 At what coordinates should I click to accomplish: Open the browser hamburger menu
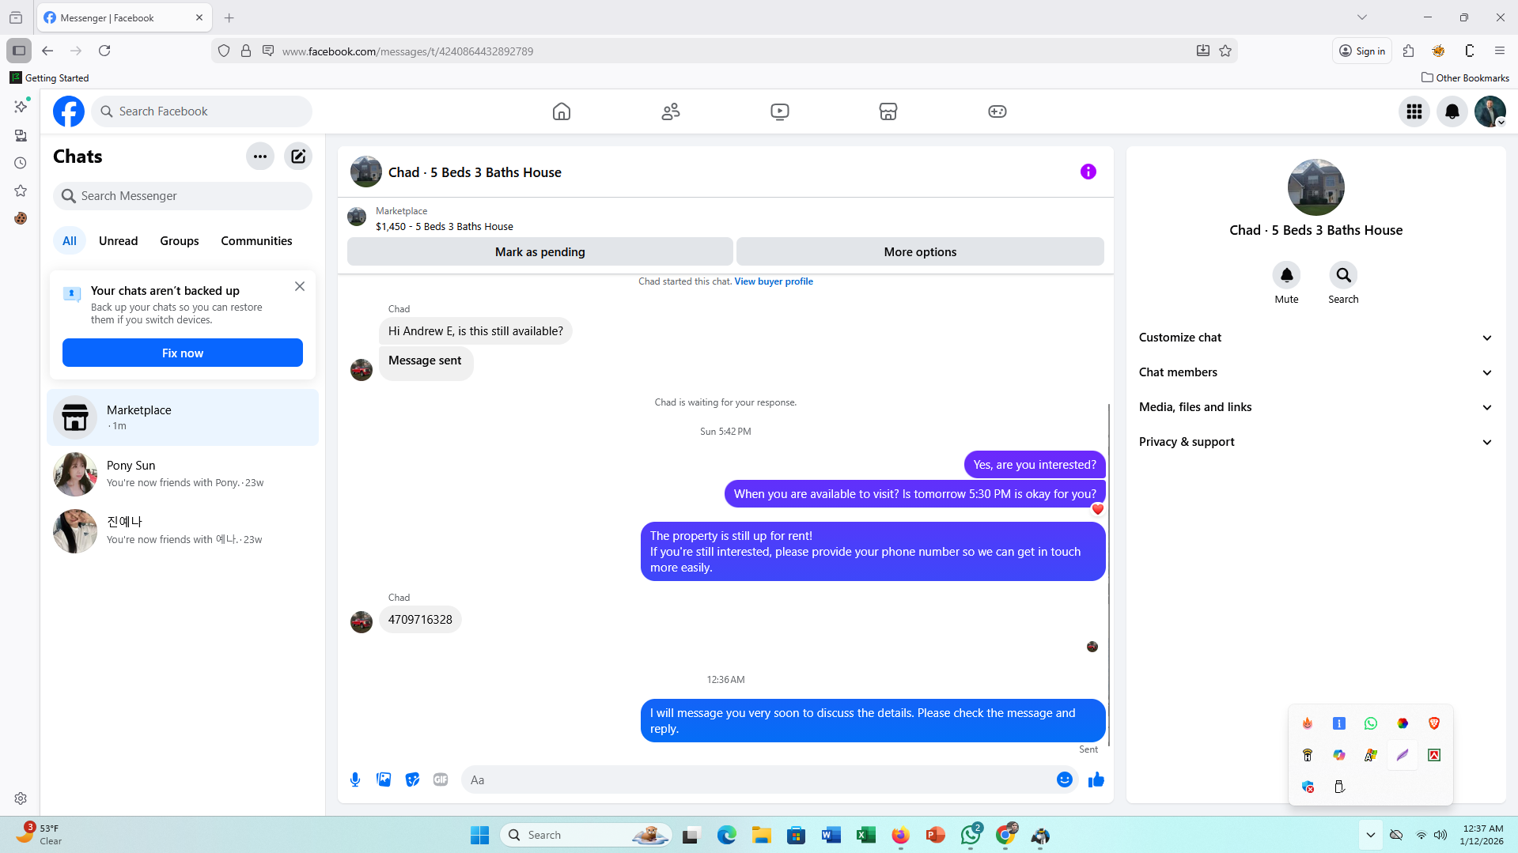[1499, 51]
